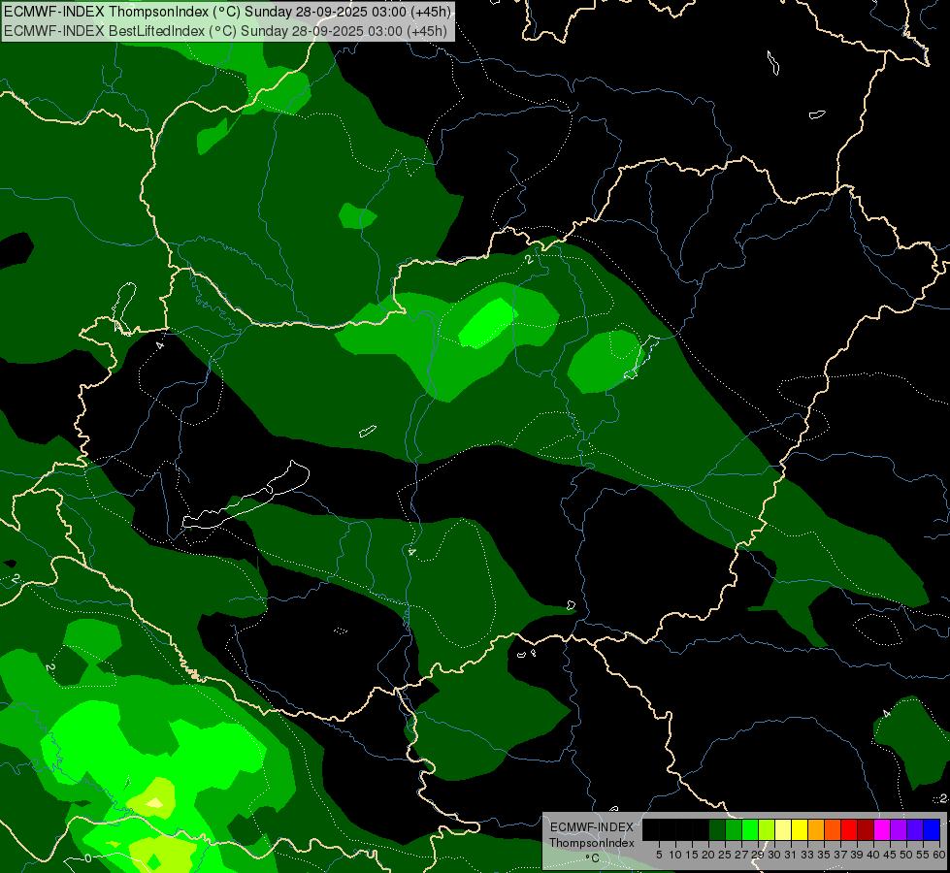Select the orange-red 35–37 legend swatch
This screenshot has height=873, width=950.
point(833,829)
